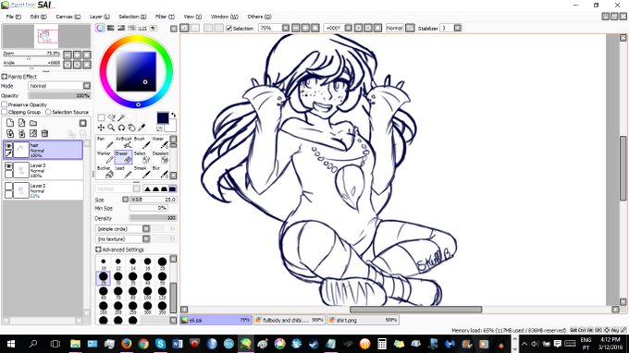Select the flattest brush edge shape
Image resolution: width=629 pixels, height=353 pixels.
[172, 189]
